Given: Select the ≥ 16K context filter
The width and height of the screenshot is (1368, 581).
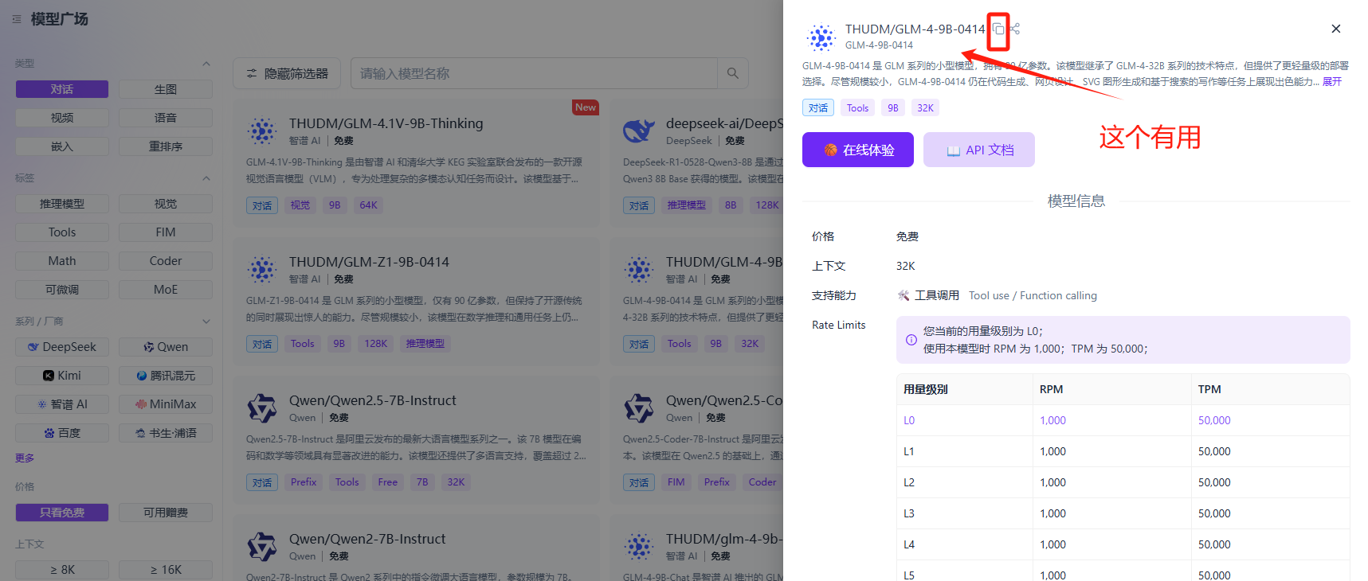Looking at the screenshot, I should coord(166,570).
